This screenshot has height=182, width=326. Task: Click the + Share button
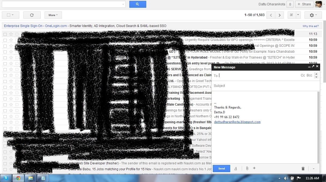(304, 4)
